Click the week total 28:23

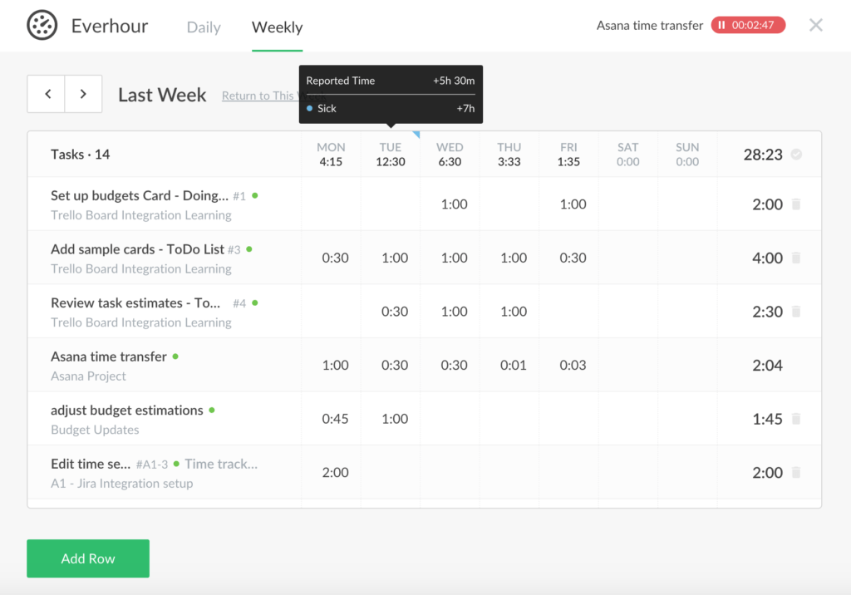763,155
